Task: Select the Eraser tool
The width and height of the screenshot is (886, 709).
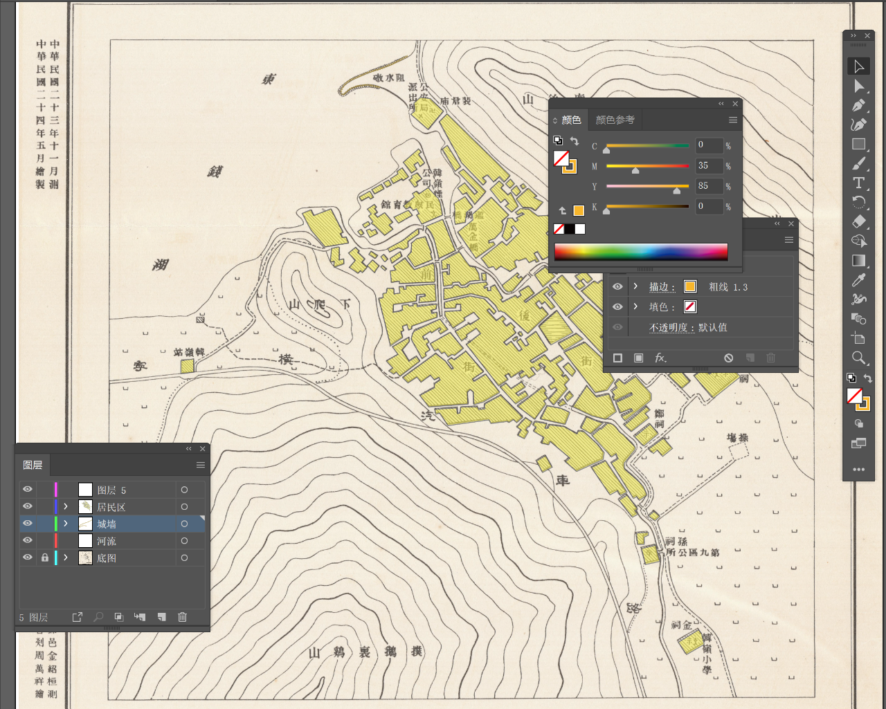Action: 859,221
